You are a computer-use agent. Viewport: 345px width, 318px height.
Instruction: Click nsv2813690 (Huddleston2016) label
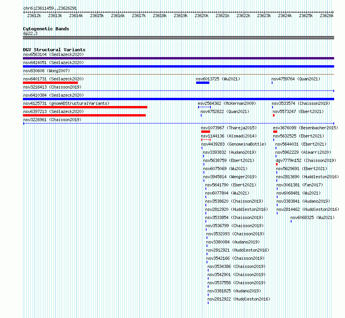point(307,177)
